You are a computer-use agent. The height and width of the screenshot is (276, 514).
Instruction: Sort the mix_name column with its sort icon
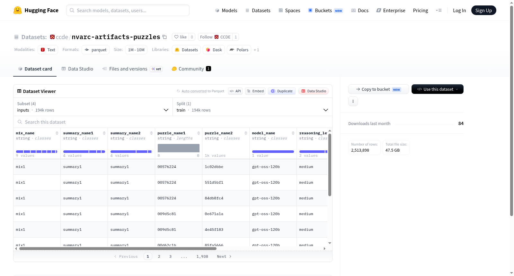click(x=57, y=133)
